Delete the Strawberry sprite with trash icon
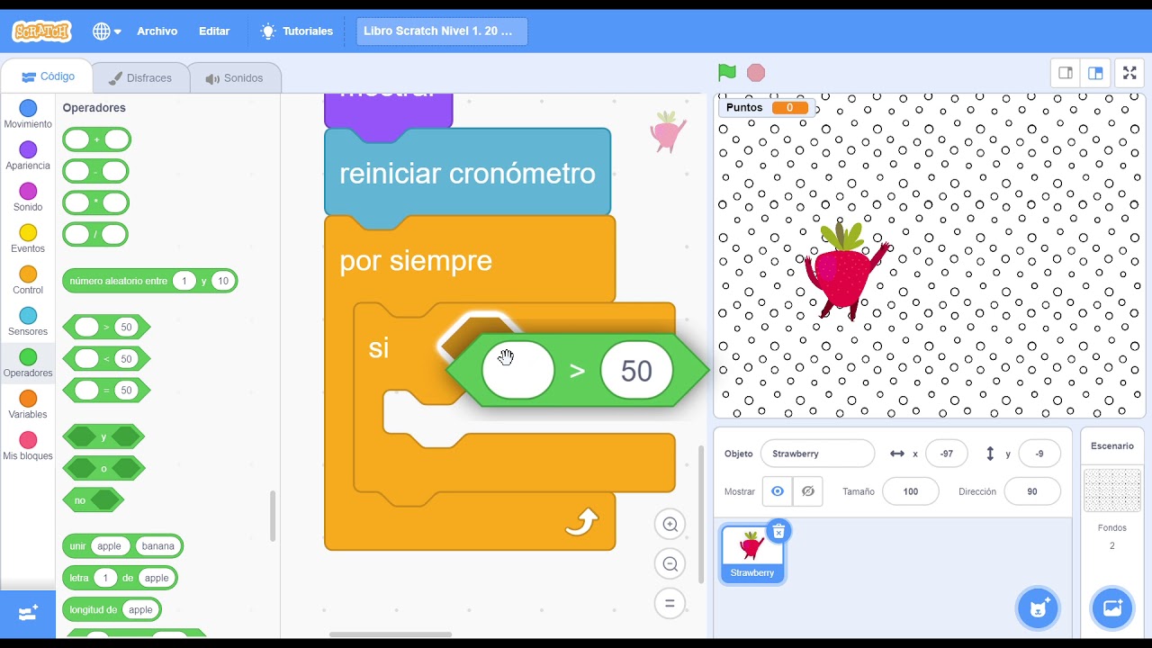The width and height of the screenshot is (1152, 648). coord(779,531)
